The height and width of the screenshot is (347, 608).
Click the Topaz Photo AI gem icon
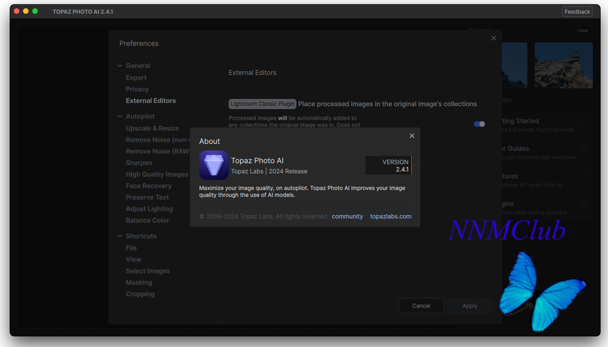(x=214, y=165)
